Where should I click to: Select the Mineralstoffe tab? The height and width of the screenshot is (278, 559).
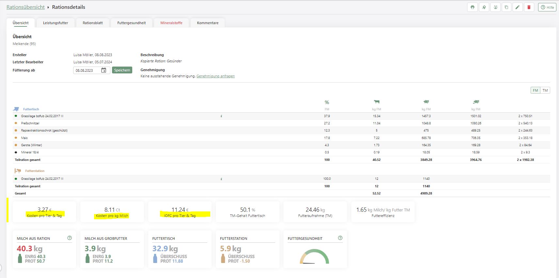click(171, 23)
